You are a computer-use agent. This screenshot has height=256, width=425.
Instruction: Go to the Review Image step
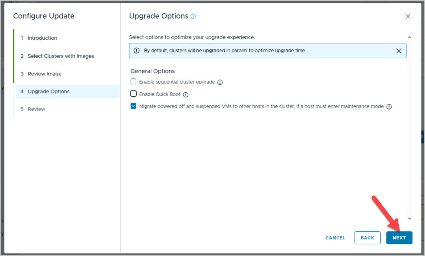click(x=45, y=74)
